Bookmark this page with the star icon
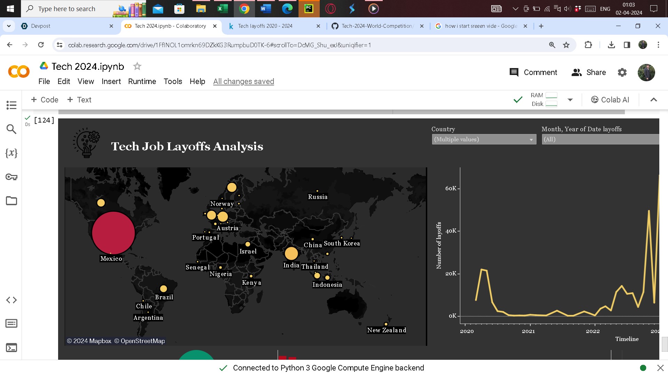Viewport: 668px width, 375px height. tap(566, 45)
